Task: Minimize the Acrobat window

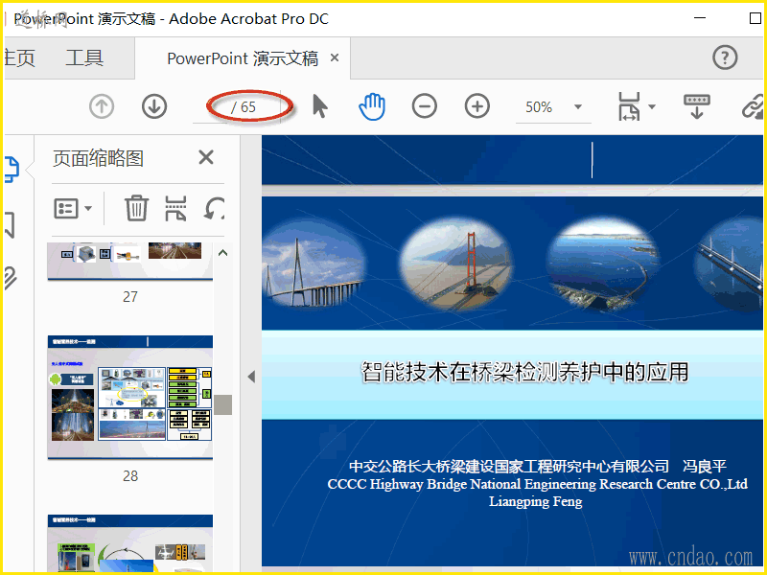Action: (700, 17)
